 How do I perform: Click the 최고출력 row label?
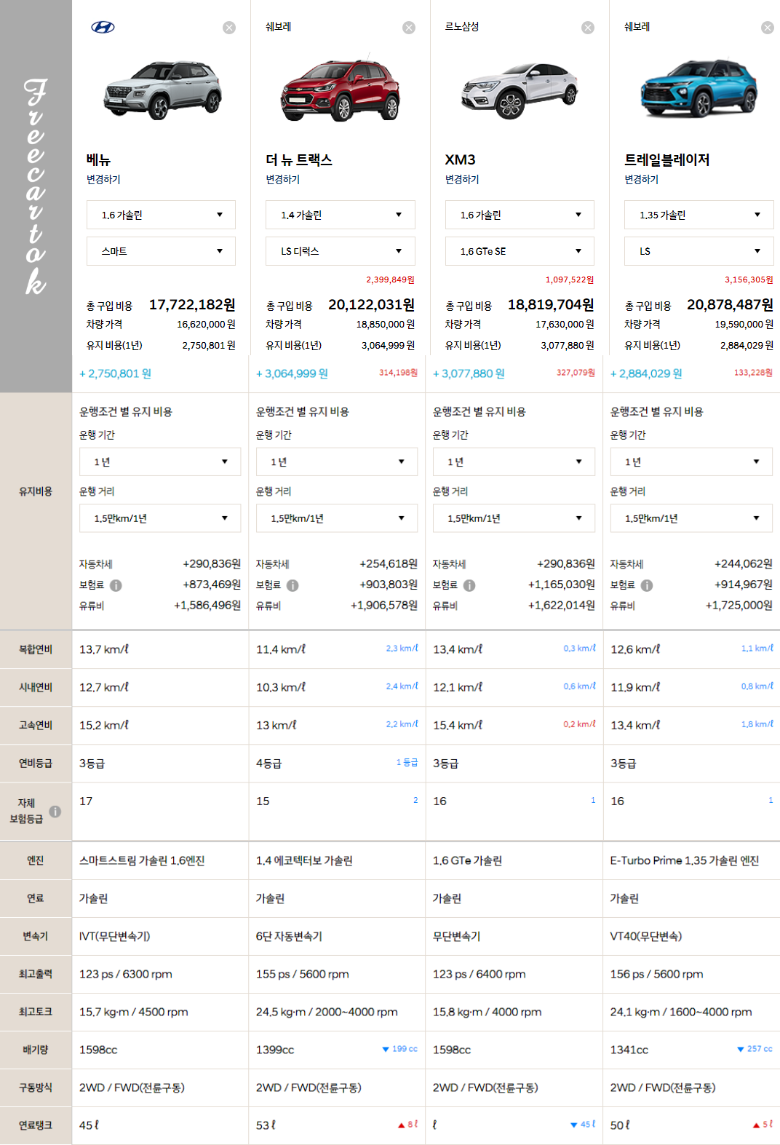click(36, 974)
